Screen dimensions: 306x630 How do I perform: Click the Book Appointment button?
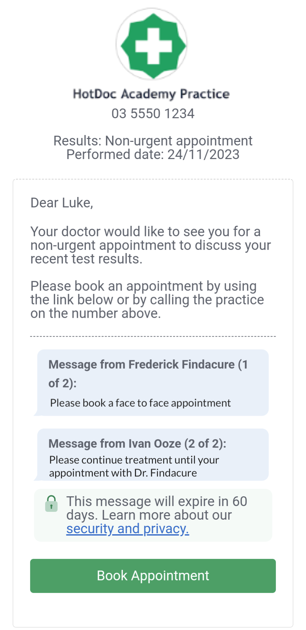click(153, 576)
